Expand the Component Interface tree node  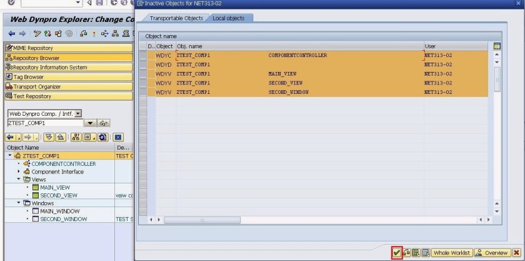[x=19, y=171]
